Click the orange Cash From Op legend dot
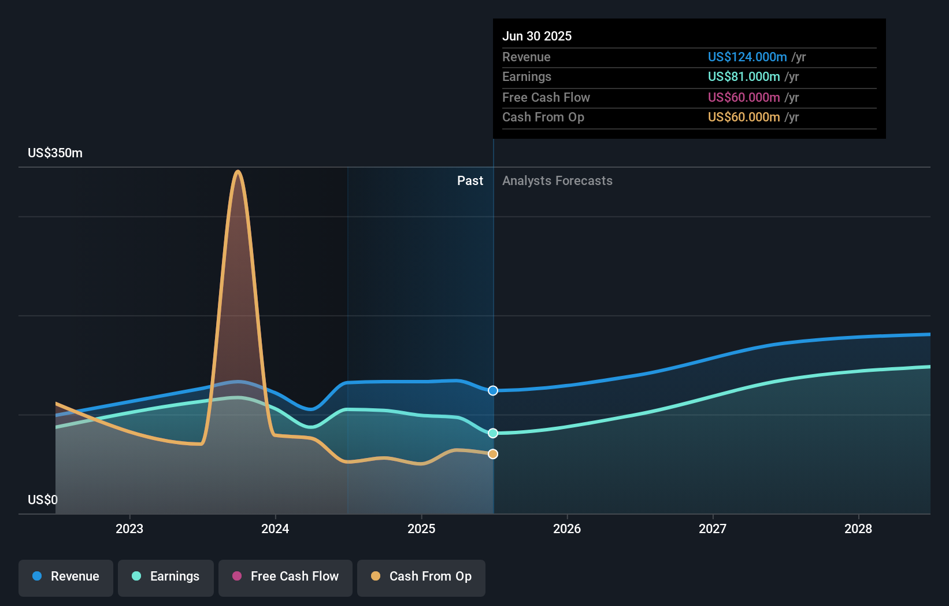Viewport: 949px width, 606px height. (376, 577)
